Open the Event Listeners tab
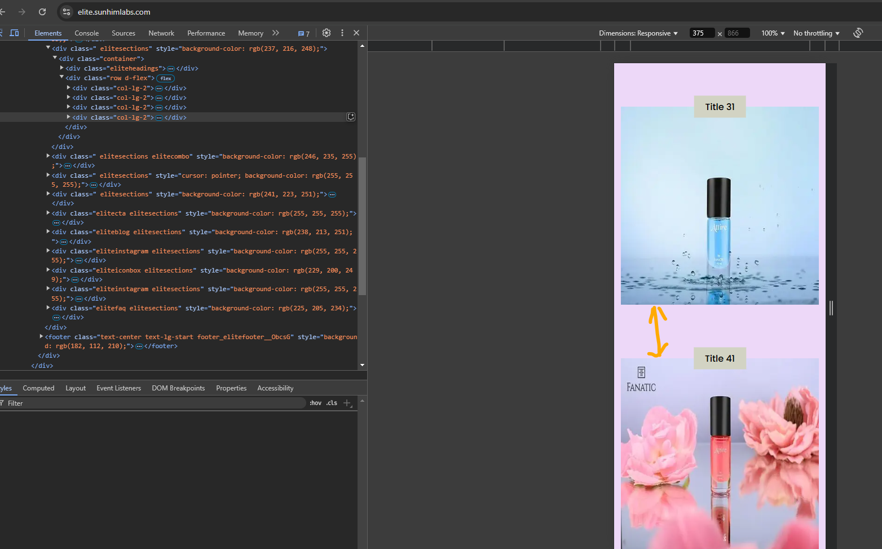This screenshot has width=882, height=549. (x=119, y=388)
